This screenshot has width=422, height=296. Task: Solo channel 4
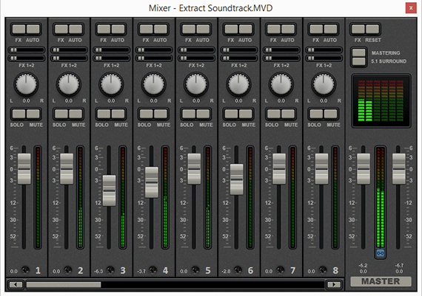pyautogui.click(x=147, y=114)
